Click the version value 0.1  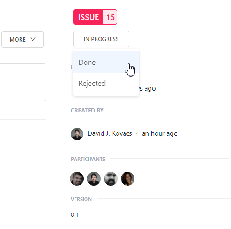click(75, 215)
